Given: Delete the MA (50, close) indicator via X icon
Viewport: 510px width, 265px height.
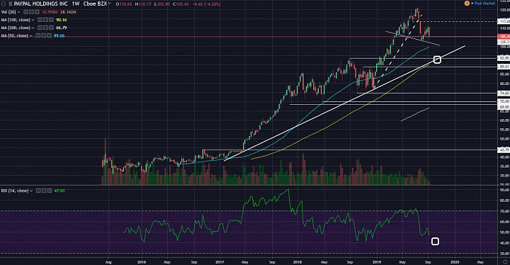Looking at the screenshot, I should 49,35.
